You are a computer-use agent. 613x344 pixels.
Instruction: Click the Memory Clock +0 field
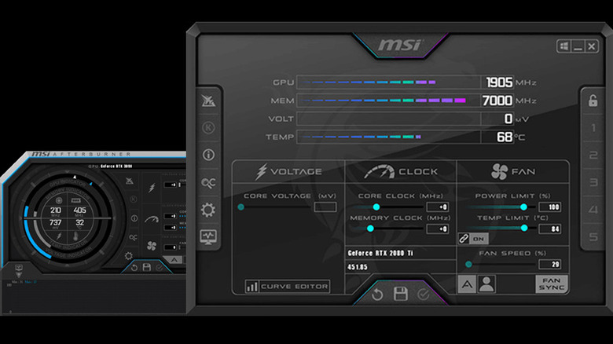tap(438, 229)
